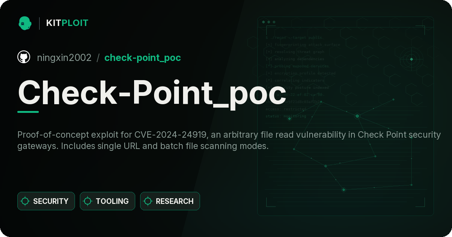The height and width of the screenshot is (237, 452).
Task: Click the 'correlating indicators' terminal line
Action: pos(295,81)
